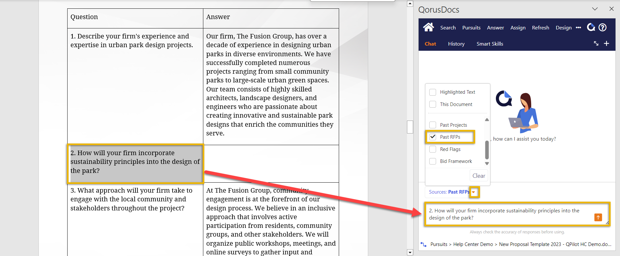Open the more options ellipsis menu
Viewport: 620px width, 256px height.
coord(578,27)
